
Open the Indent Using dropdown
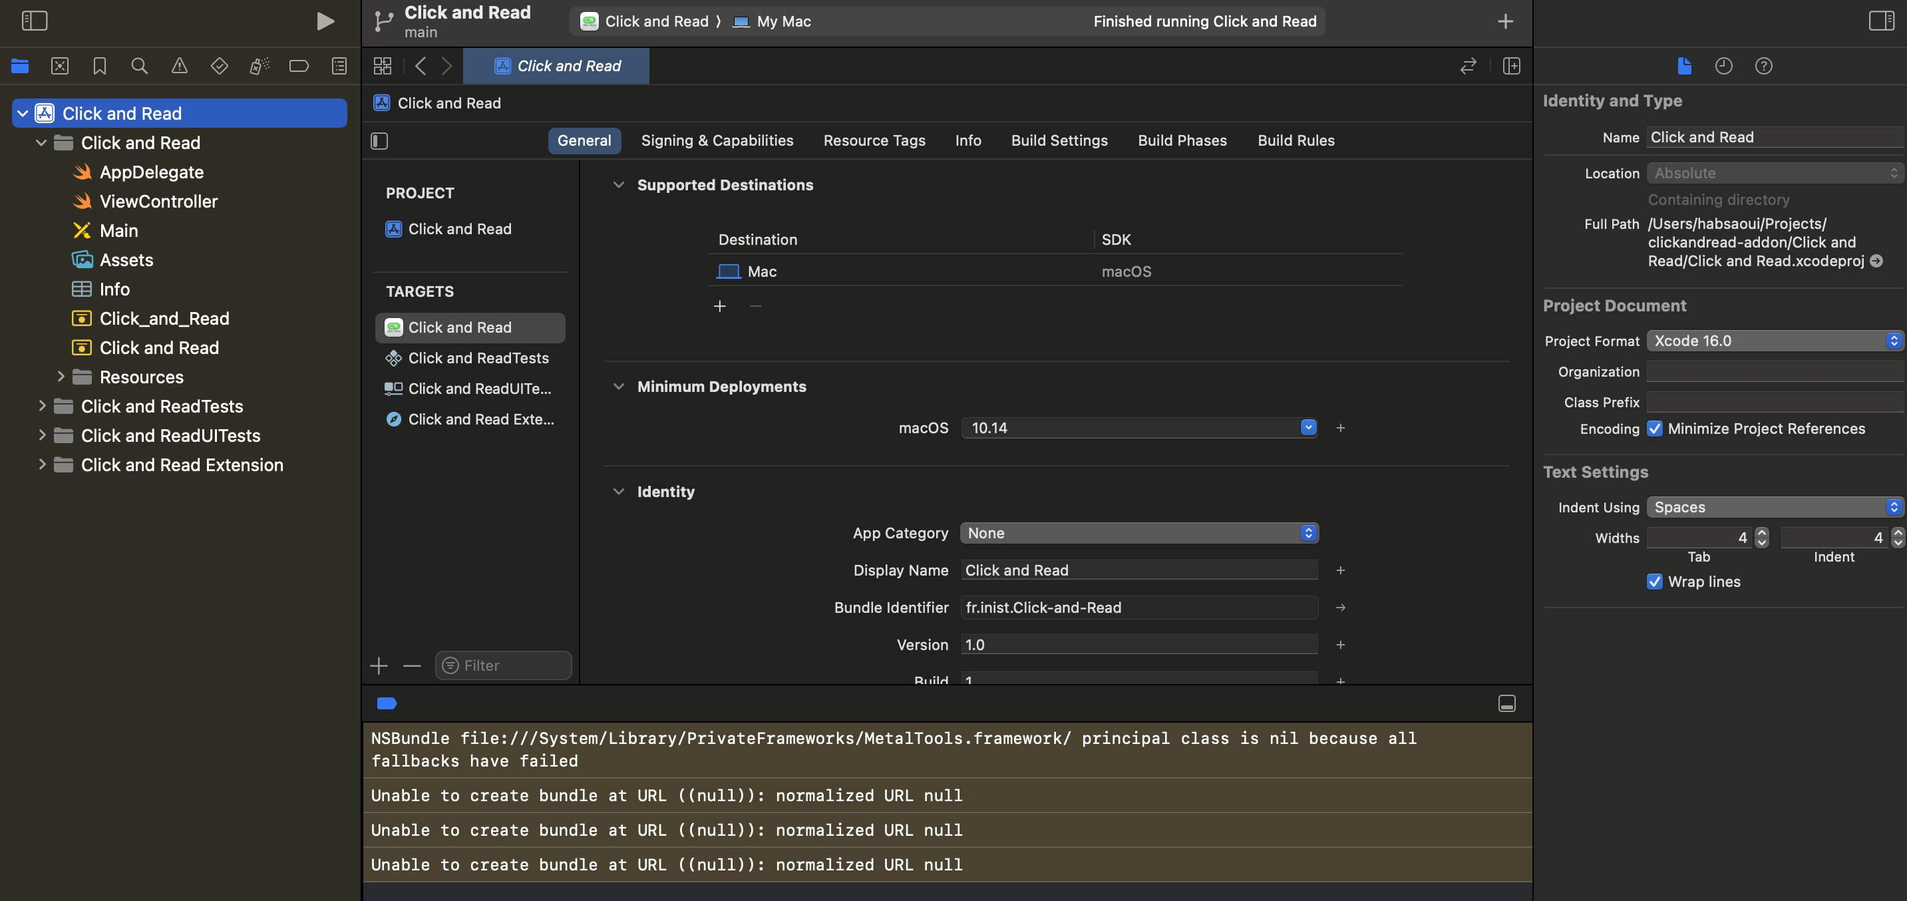point(1775,507)
